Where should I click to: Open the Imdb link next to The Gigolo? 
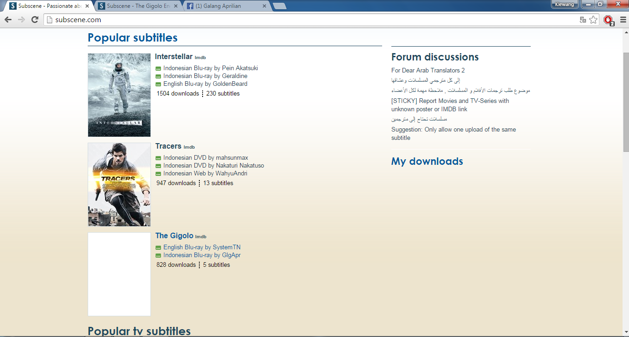pos(201,237)
